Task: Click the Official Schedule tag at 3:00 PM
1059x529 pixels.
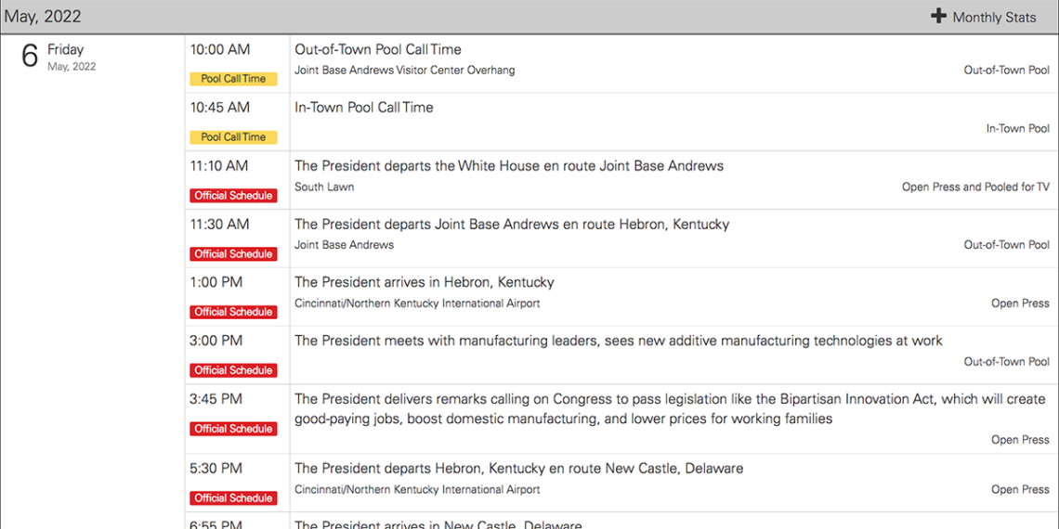Action: [234, 369]
